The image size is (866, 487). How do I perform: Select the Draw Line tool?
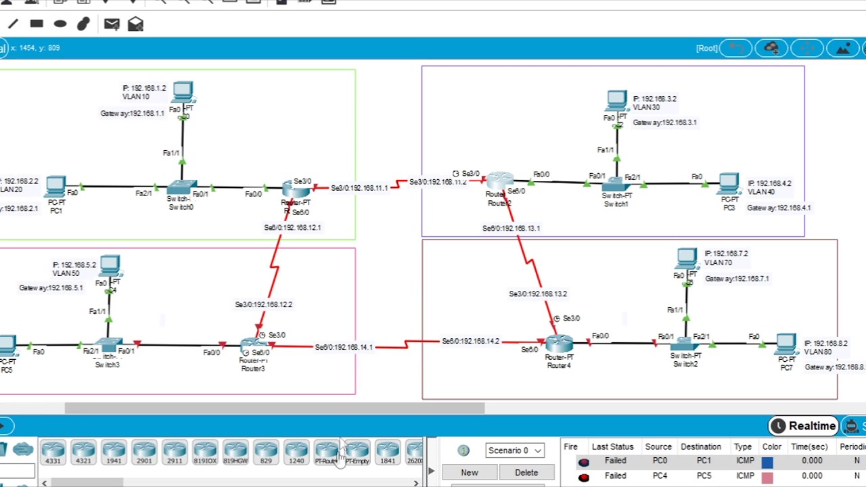coord(13,24)
